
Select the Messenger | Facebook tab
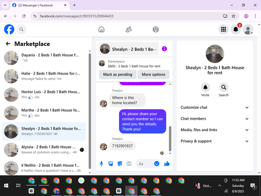tap(40, 5)
